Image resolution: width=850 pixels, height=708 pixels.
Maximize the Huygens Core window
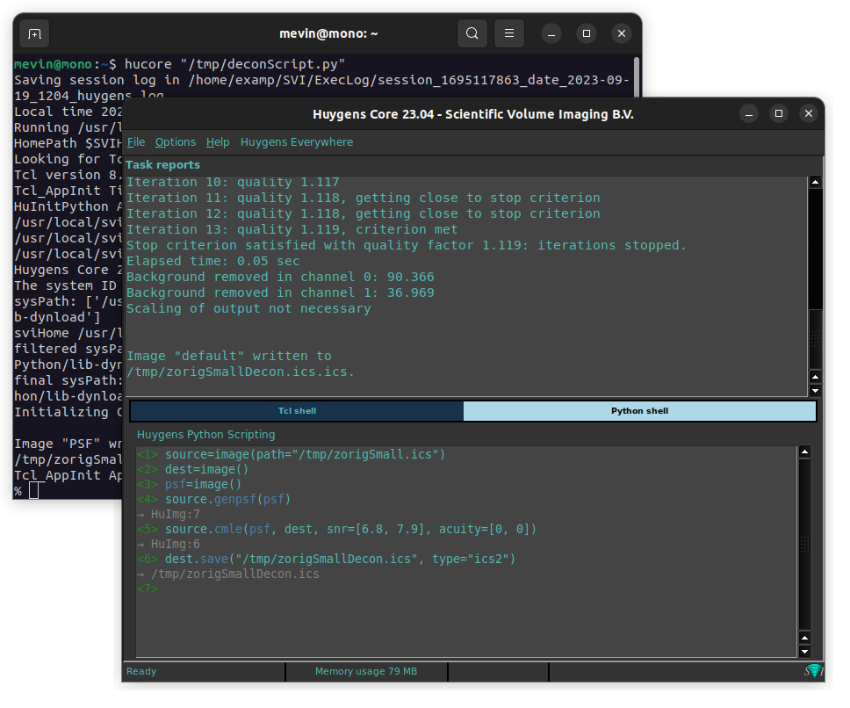pos(778,114)
